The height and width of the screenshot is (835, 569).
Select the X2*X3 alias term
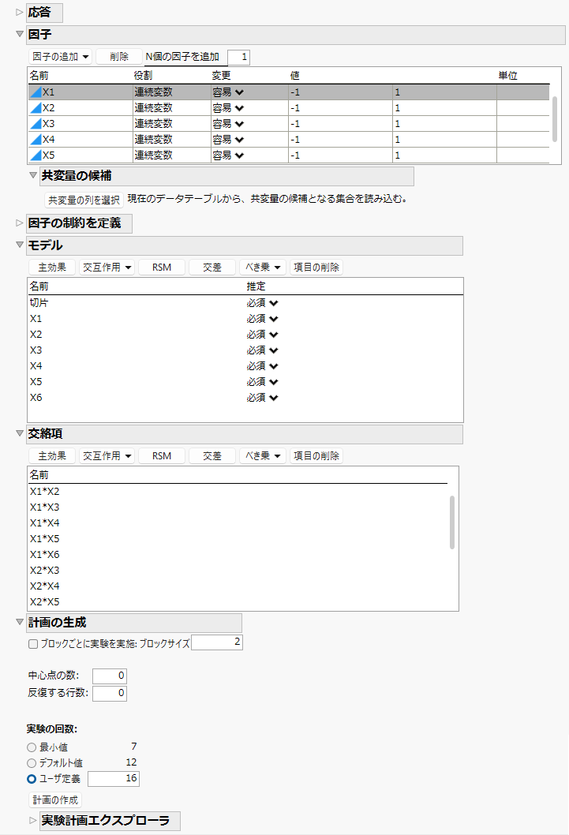pos(45,571)
